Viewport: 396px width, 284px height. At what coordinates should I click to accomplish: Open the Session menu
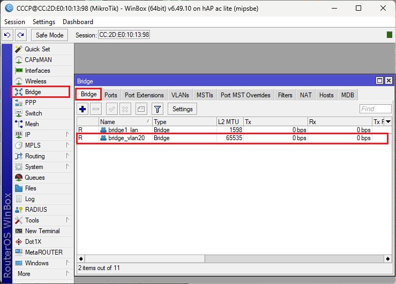[14, 22]
